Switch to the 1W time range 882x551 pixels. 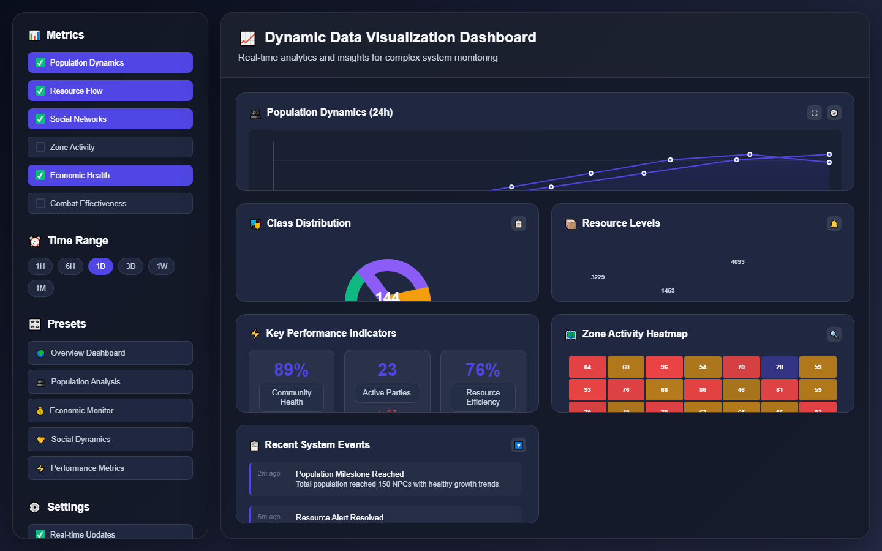tap(162, 266)
